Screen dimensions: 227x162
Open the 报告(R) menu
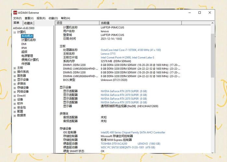(x=41, y=18)
